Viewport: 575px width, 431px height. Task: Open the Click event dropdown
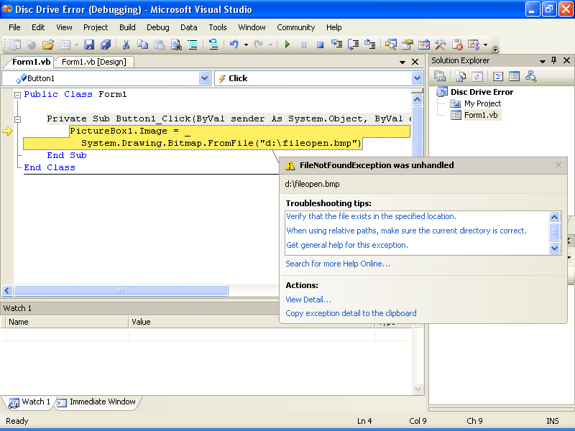click(417, 78)
